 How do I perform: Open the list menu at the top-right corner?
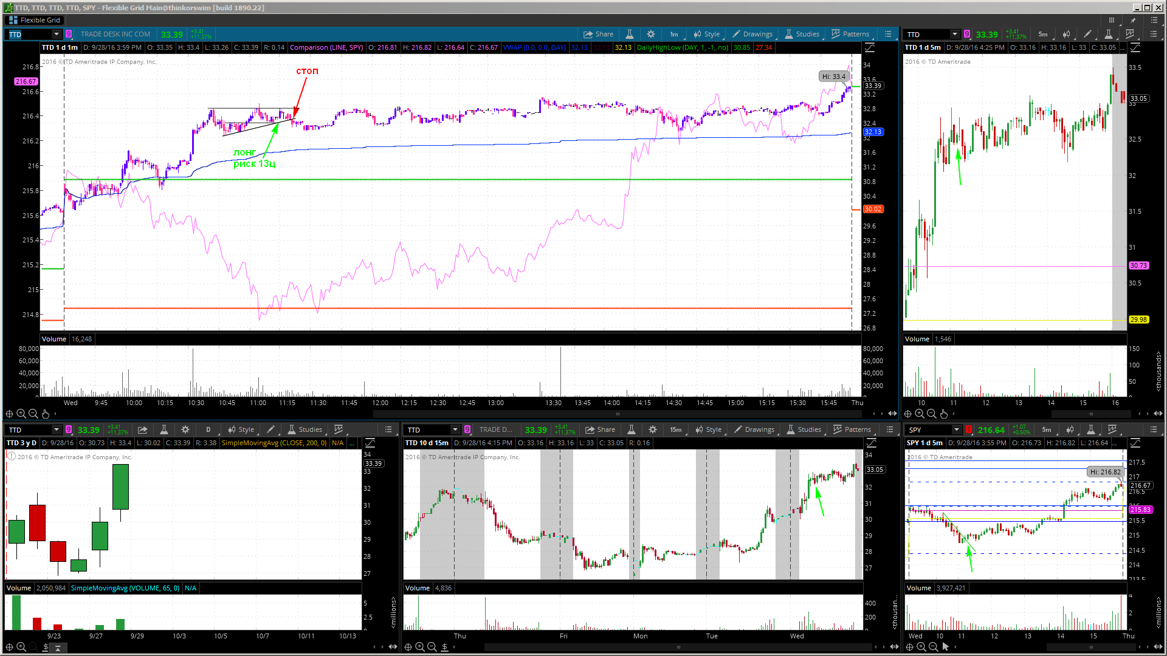click(1154, 20)
